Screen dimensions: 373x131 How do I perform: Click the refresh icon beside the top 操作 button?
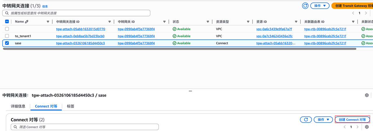click(305, 6)
